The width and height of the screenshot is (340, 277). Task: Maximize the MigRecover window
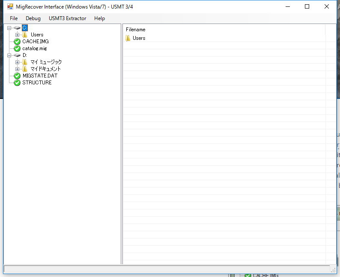tap(307, 7)
